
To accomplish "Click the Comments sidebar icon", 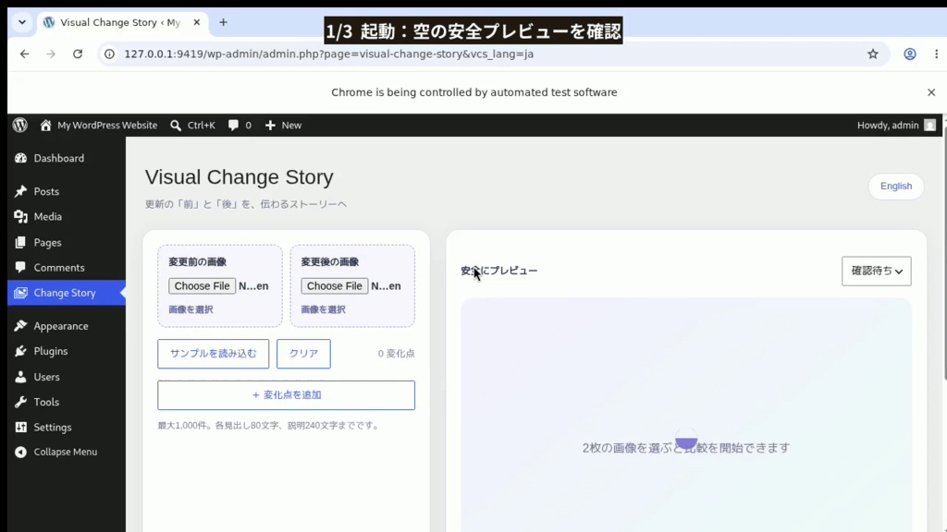I will coord(20,267).
